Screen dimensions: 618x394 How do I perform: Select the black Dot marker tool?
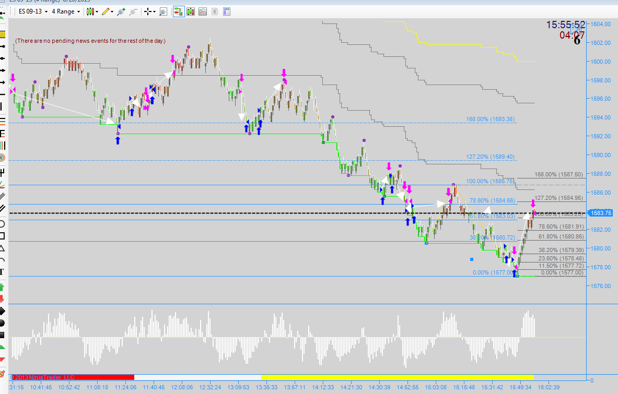coord(3,323)
